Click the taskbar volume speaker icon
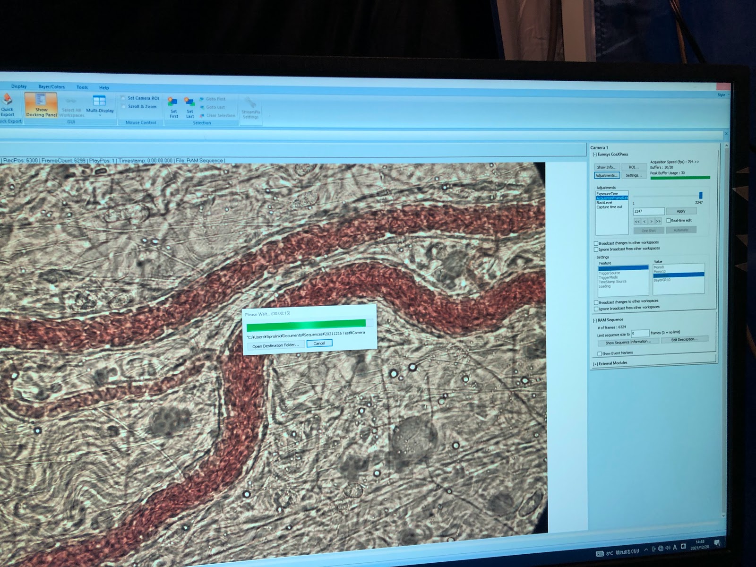 click(x=667, y=548)
